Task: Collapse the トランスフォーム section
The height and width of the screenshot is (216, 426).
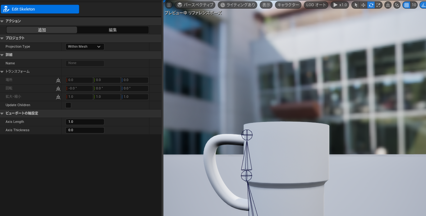Action: tap(2, 71)
